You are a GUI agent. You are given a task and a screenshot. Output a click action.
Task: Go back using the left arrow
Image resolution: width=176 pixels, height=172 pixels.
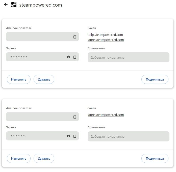6,5
